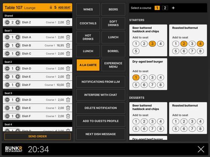This screenshot has height=157, width=210.
Task: Add dessert Beer battered haddock to seat 2
Action: click(x=144, y=121)
